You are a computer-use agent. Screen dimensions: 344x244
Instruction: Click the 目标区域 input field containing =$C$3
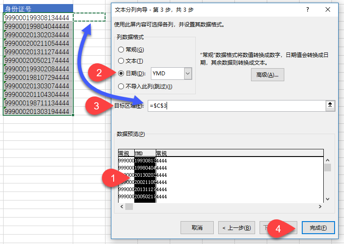pos(236,106)
